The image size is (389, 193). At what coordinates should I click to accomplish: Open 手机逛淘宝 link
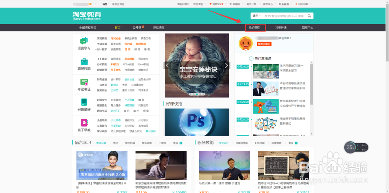(118, 4)
